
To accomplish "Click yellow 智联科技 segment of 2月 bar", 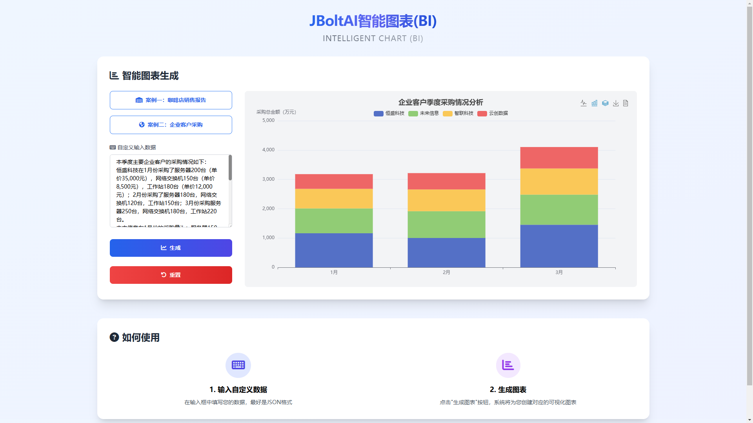I will 446,200.
